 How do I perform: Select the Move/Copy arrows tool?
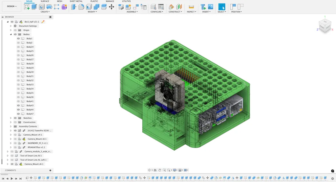(x=112, y=7)
